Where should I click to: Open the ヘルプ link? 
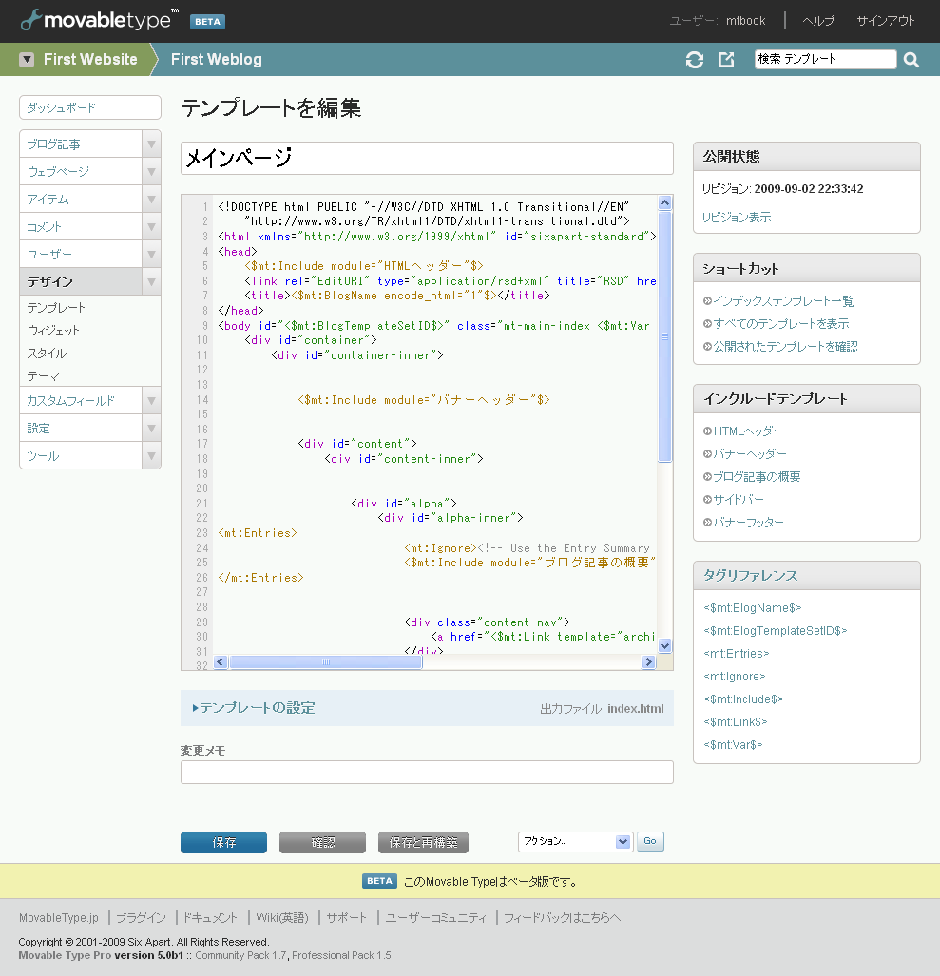coord(818,21)
